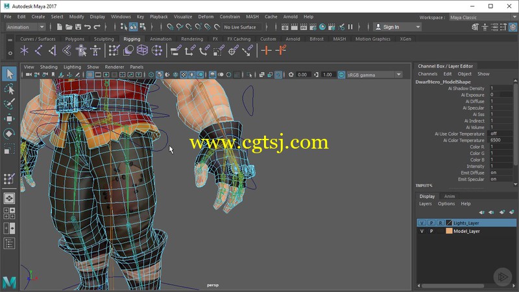Select the arrow Select tool in toolbox
Viewport: 519px width, 292px height.
coord(9,74)
